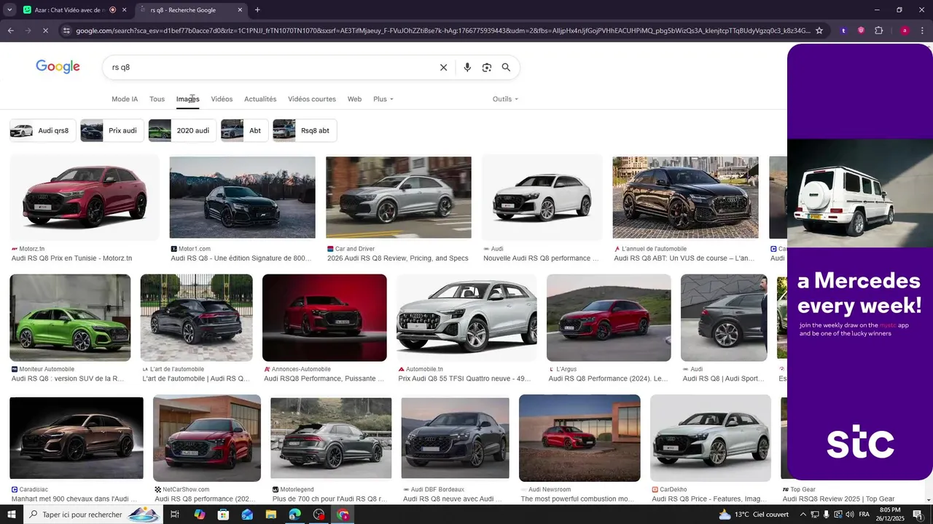Select the 2020 audi suggestion chip
The width and height of the screenshot is (933, 524).
pos(181,130)
